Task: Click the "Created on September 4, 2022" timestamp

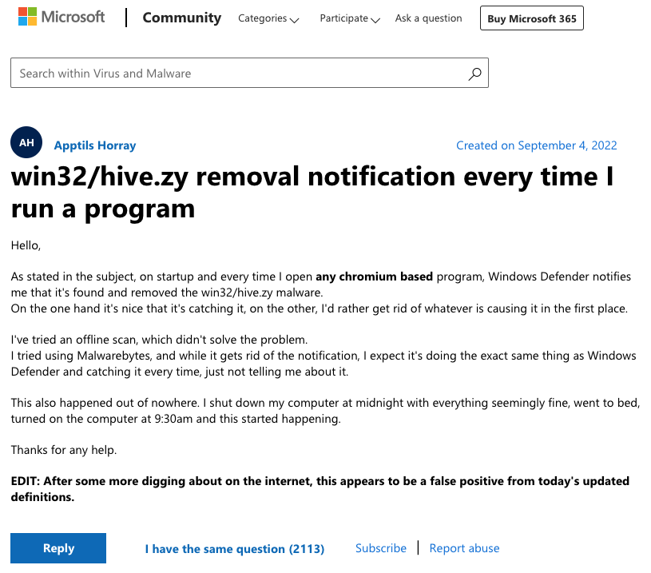Action: pyautogui.click(x=536, y=145)
